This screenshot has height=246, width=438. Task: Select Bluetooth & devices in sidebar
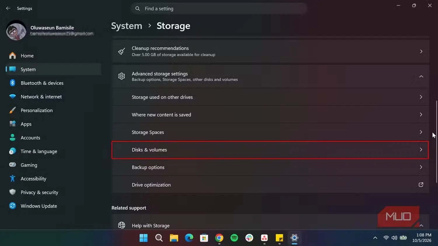click(x=53, y=83)
